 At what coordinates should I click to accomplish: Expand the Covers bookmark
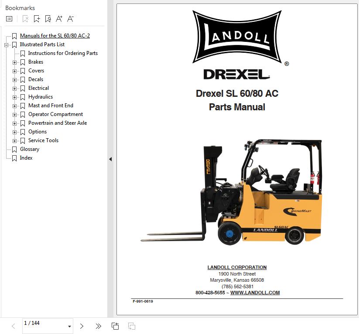[14, 71]
